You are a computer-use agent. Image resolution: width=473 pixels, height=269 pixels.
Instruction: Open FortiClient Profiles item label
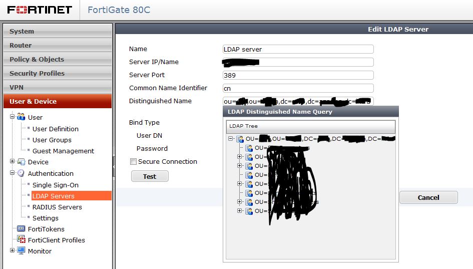tap(57, 240)
